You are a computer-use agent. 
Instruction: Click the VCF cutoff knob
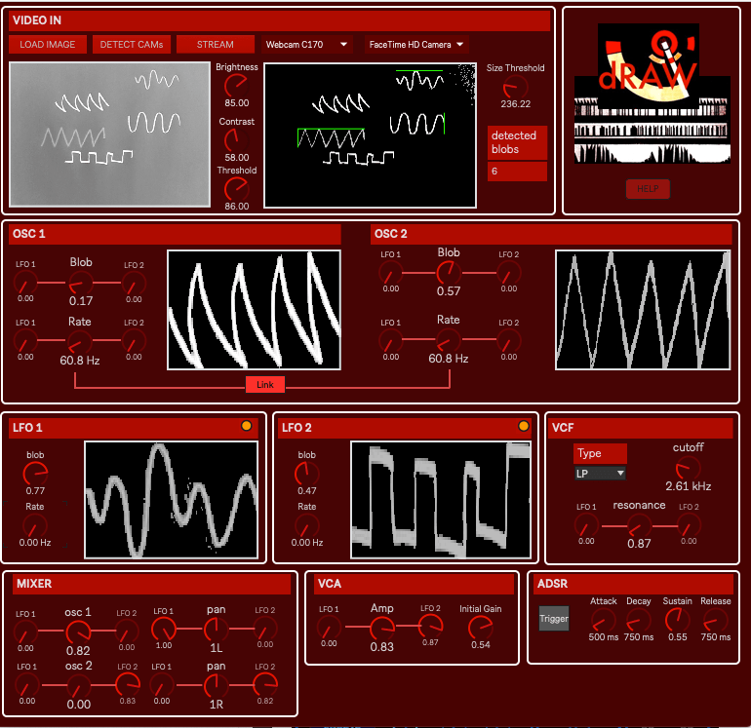pos(687,468)
